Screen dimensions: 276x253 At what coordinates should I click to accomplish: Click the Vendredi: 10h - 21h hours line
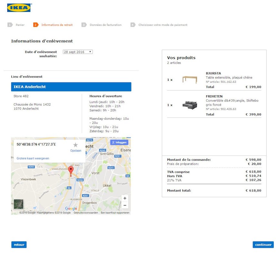(105, 106)
